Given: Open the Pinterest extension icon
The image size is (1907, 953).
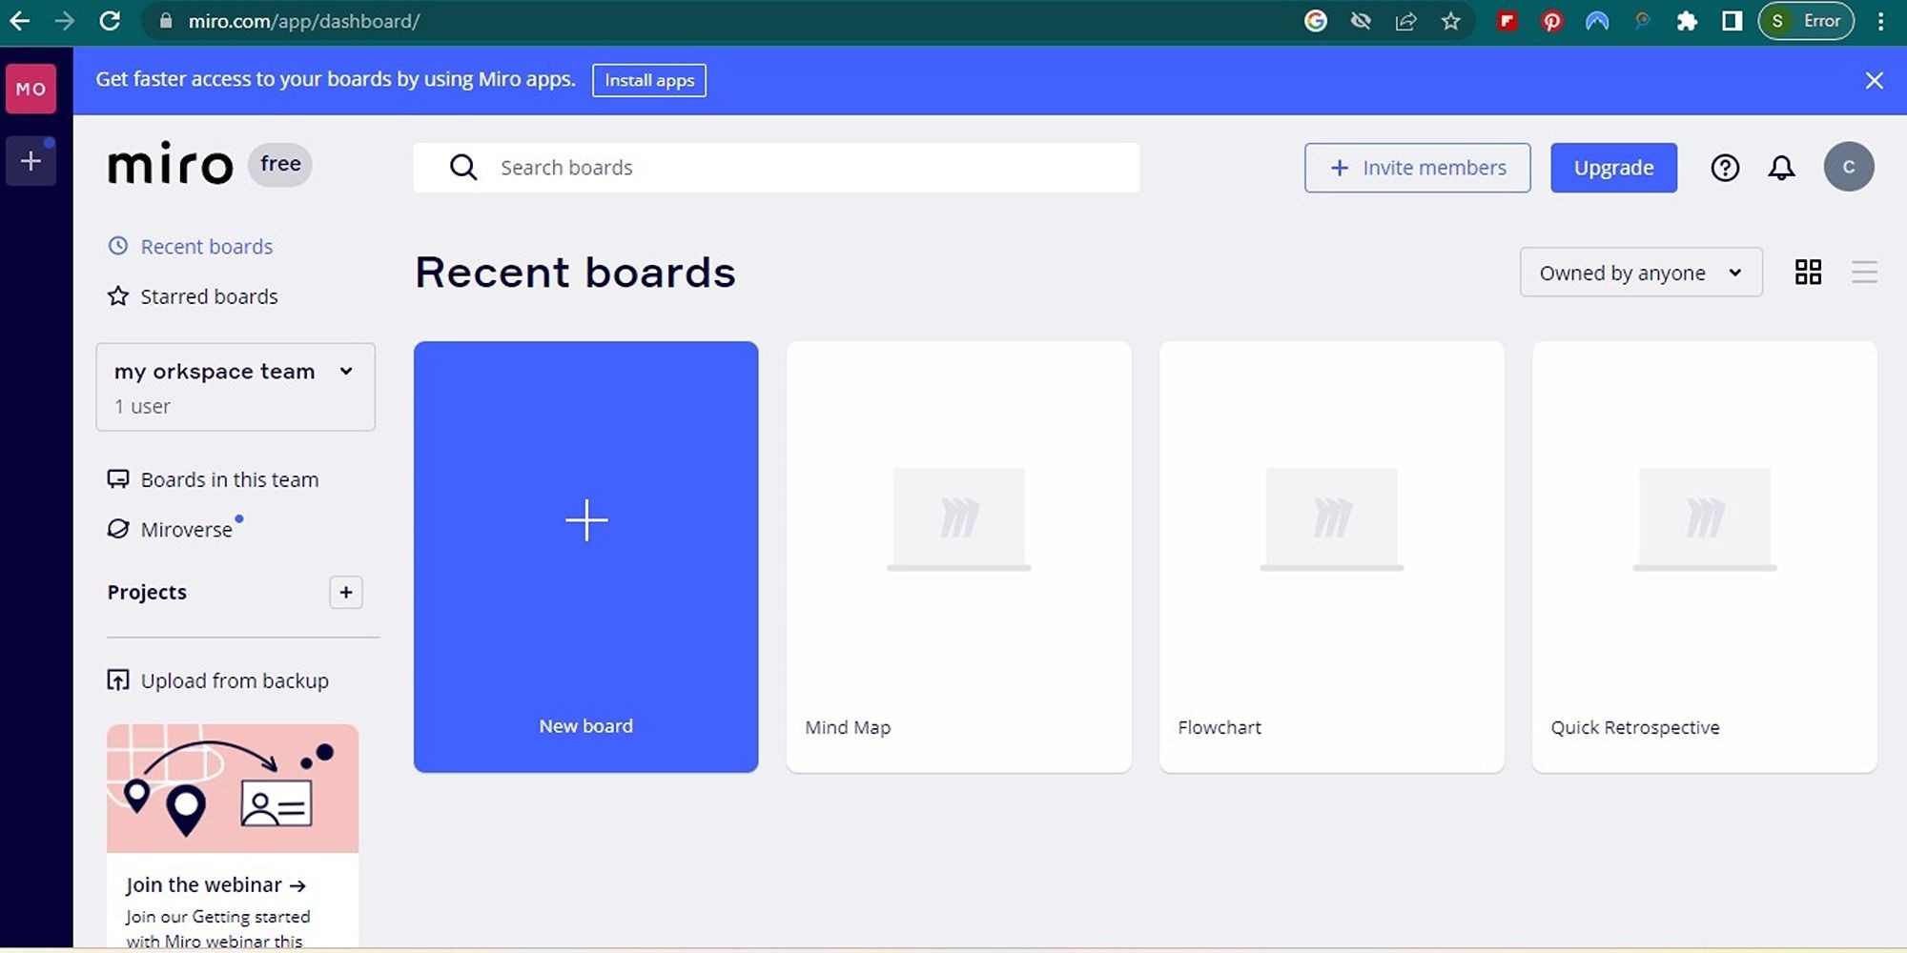Looking at the screenshot, I should (x=1551, y=21).
